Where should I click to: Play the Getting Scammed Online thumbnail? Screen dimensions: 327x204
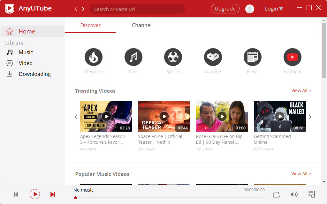coord(280,116)
